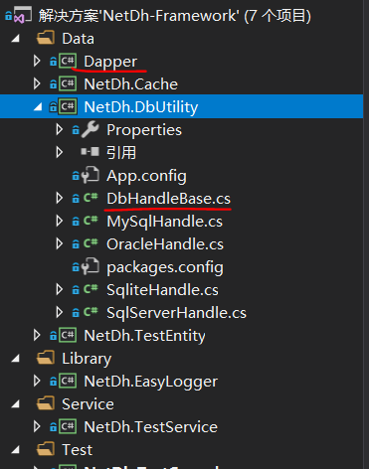
Task: Click the Data folder icon
Action: coord(46,38)
